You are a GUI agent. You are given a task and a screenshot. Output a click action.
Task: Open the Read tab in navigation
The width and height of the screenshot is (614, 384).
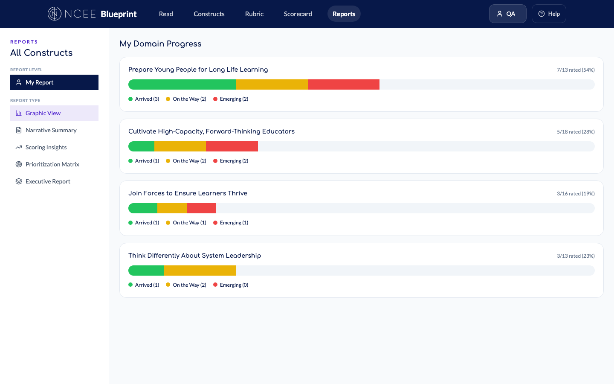pyautogui.click(x=166, y=14)
